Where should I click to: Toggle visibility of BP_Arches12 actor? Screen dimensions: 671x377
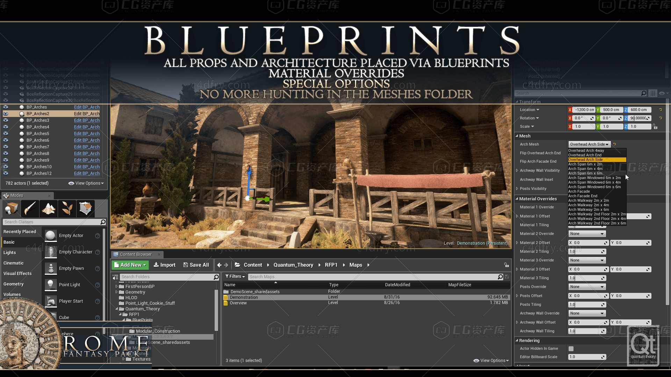click(6, 173)
